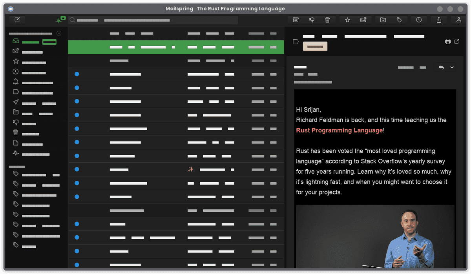Follow the 'Rust Programming Language' link
This screenshot has width=471, height=274.
340,130
